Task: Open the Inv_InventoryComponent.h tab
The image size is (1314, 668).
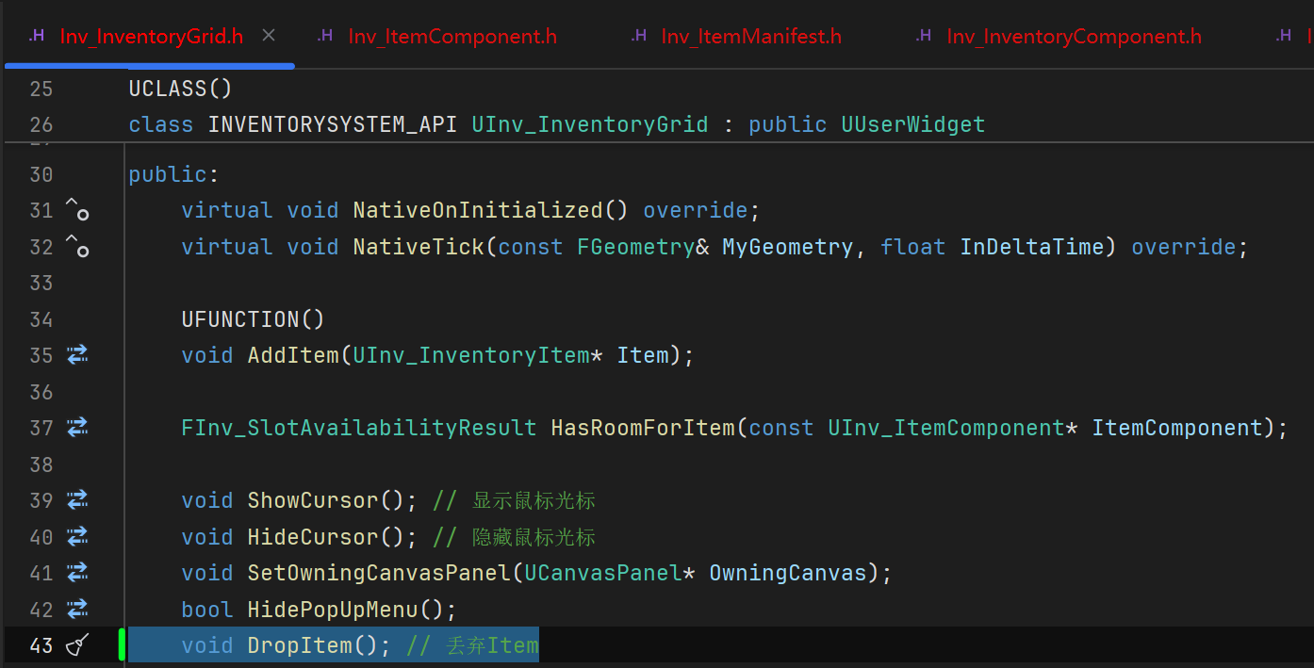Action: tap(1074, 37)
